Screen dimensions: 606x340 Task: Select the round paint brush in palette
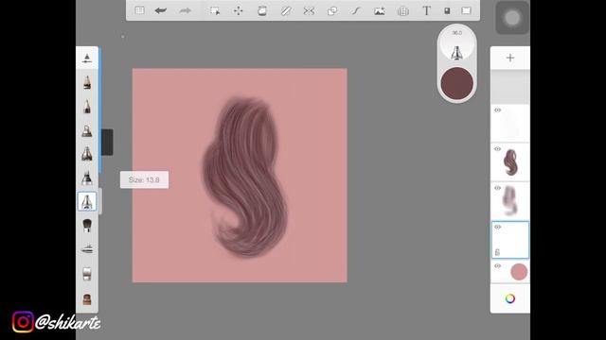[x=87, y=225]
